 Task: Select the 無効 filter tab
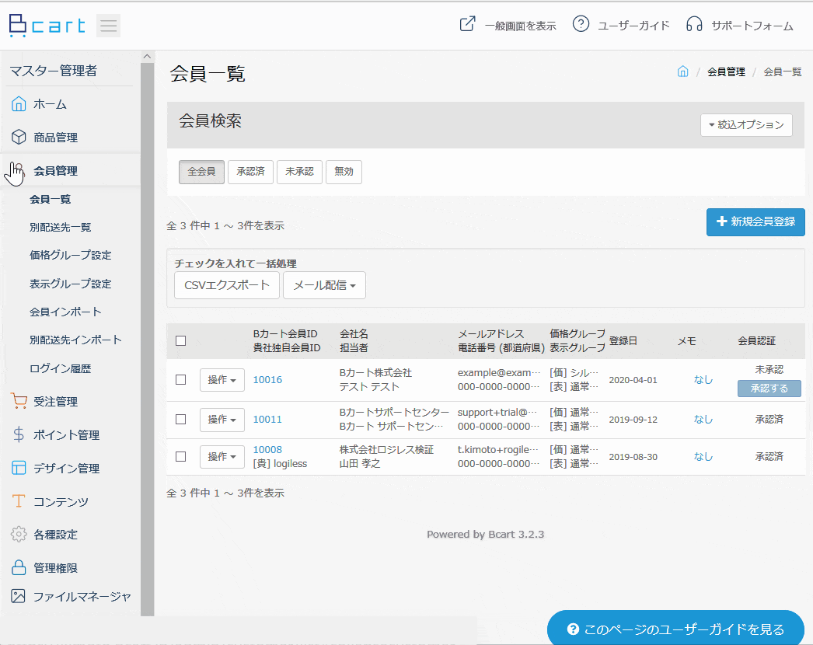pyautogui.click(x=344, y=172)
